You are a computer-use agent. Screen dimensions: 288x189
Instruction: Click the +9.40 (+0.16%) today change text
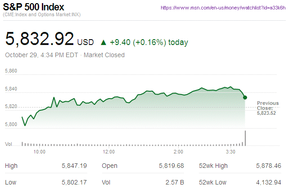pyautogui.click(x=149, y=42)
